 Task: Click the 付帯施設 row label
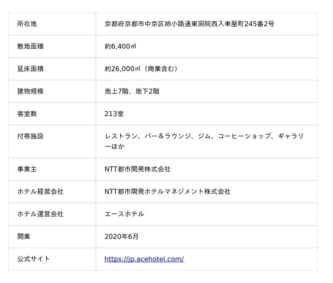coord(30,136)
